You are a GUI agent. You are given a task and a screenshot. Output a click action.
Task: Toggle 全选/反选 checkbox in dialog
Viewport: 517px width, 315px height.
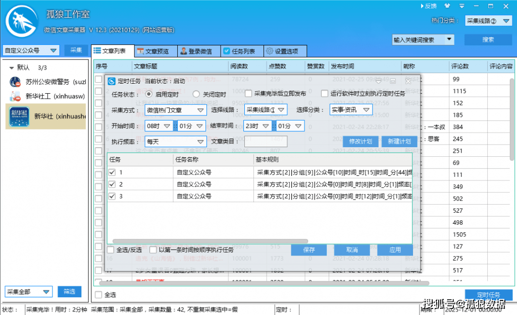click(111, 250)
